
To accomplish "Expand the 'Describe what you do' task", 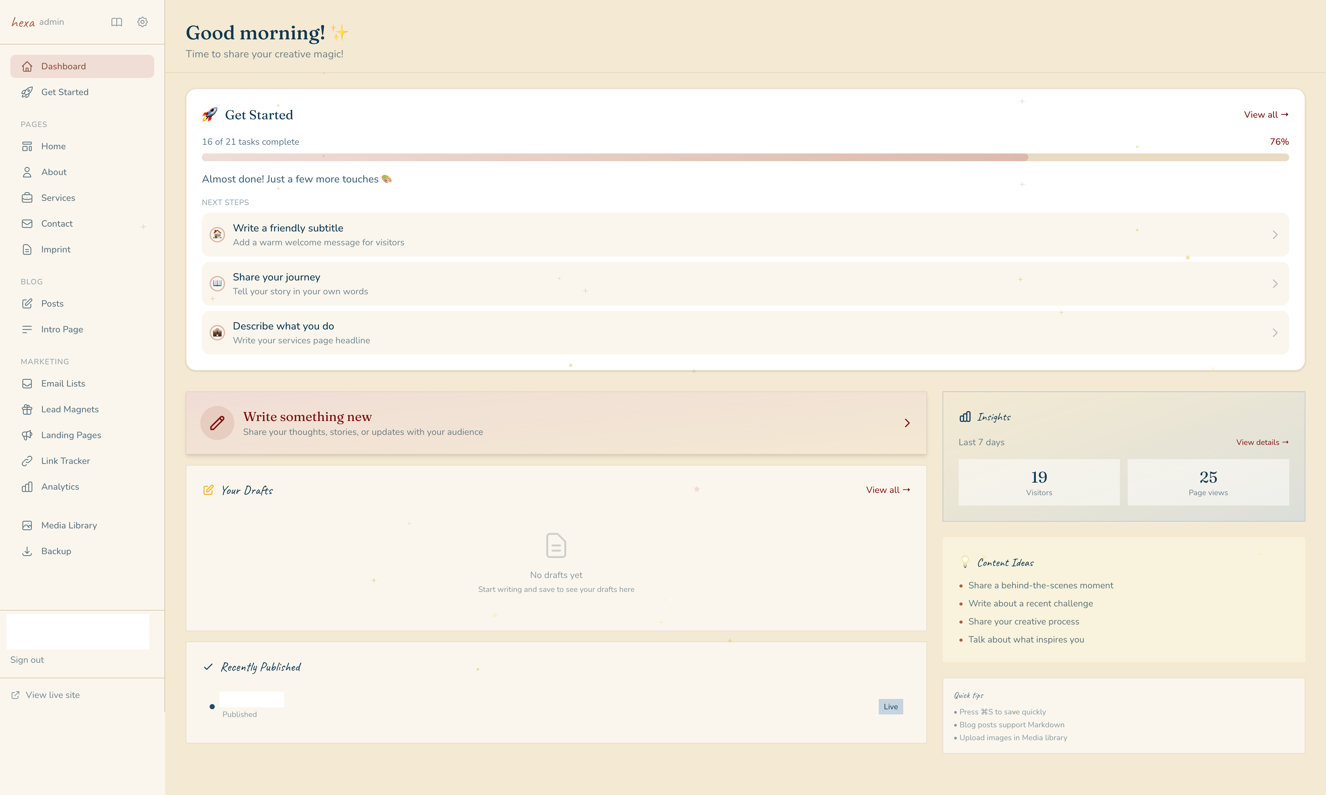I will (745, 332).
